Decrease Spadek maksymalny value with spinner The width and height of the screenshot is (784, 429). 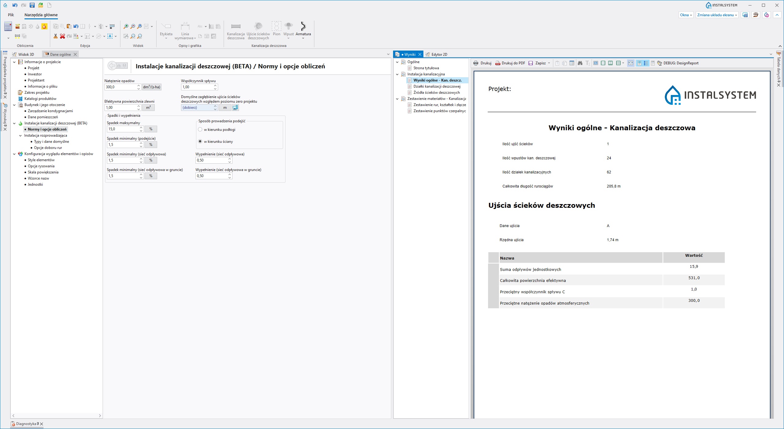(141, 131)
